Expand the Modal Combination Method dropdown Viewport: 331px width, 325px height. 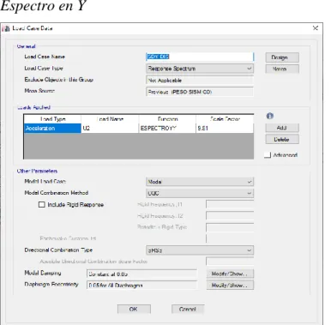pos(200,193)
